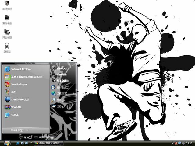Click the 22:12 taskbar clock
This screenshot has height=146, width=195.
coord(190,144)
